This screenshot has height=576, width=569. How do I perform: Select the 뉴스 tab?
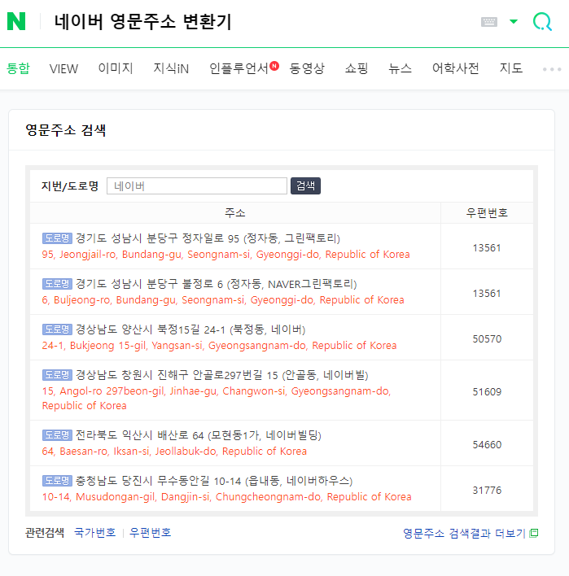(x=400, y=68)
